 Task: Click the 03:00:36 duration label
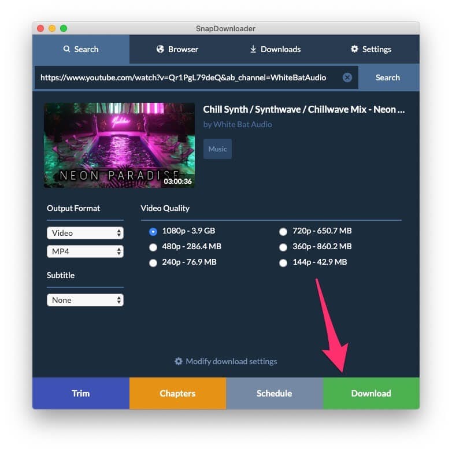click(177, 181)
